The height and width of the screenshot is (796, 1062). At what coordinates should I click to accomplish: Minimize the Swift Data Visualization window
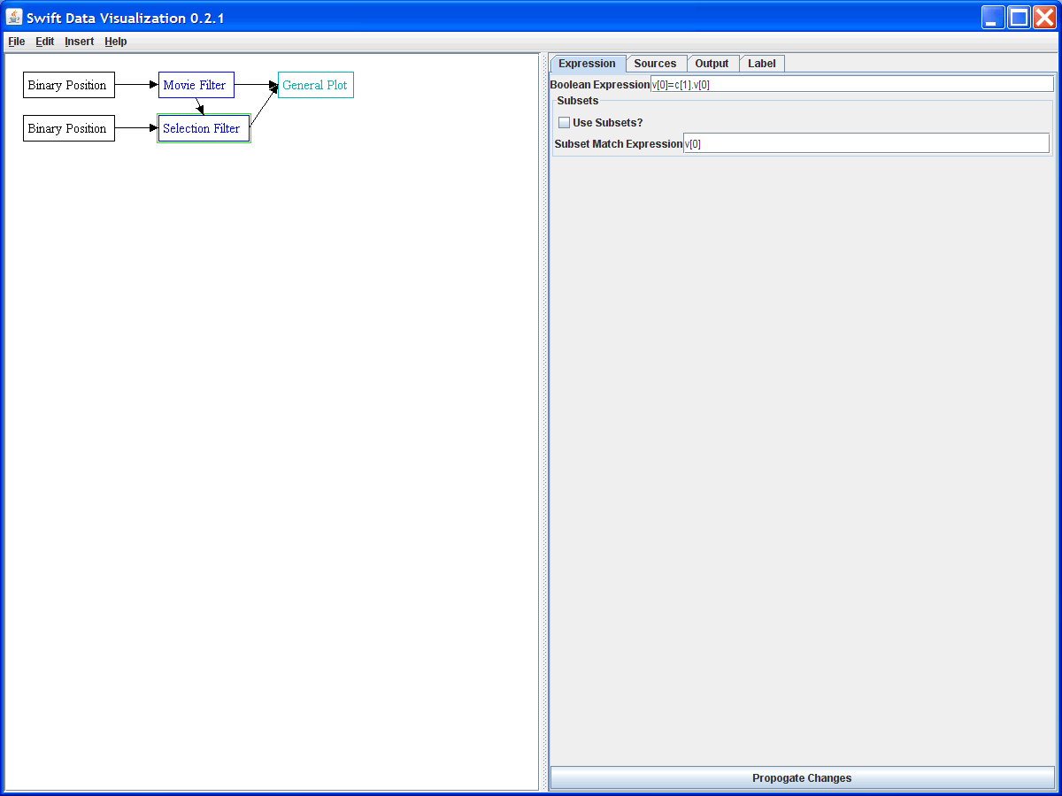point(993,18)
